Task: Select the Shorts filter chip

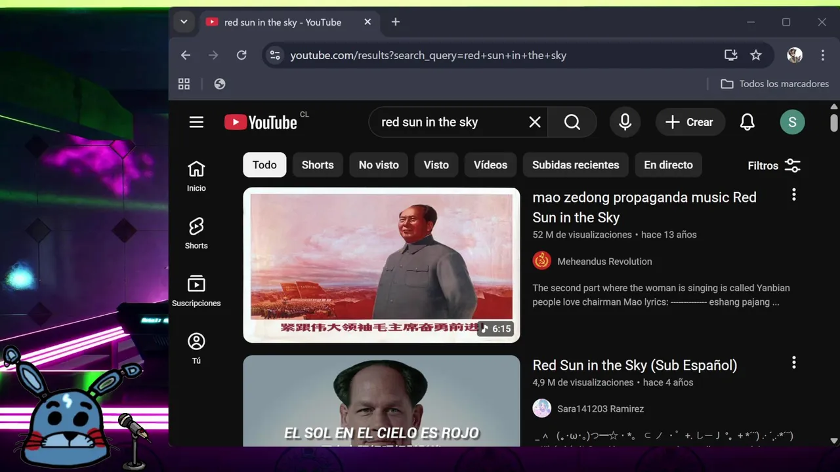Action: click(318, 165)
